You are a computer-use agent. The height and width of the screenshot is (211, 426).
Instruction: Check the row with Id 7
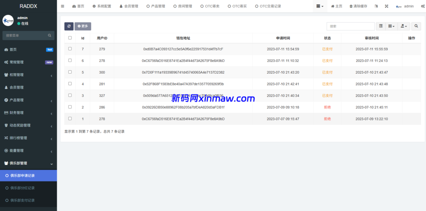click(70, 49)
